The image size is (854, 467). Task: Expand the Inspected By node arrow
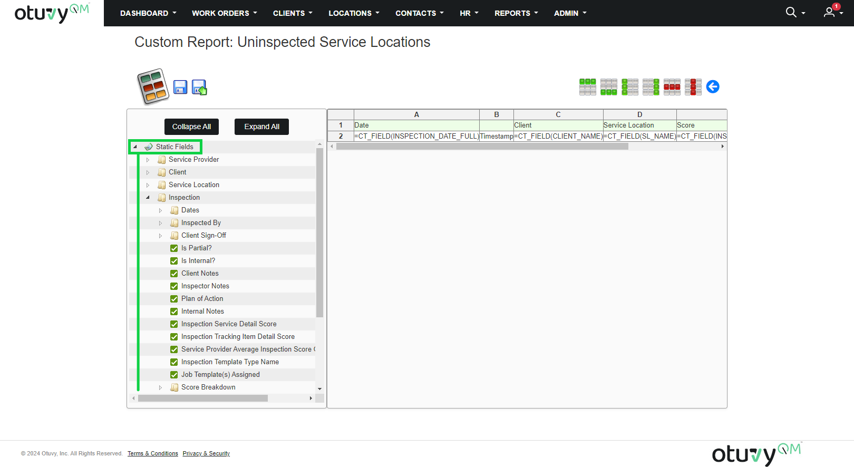click(x=160, y=223)
